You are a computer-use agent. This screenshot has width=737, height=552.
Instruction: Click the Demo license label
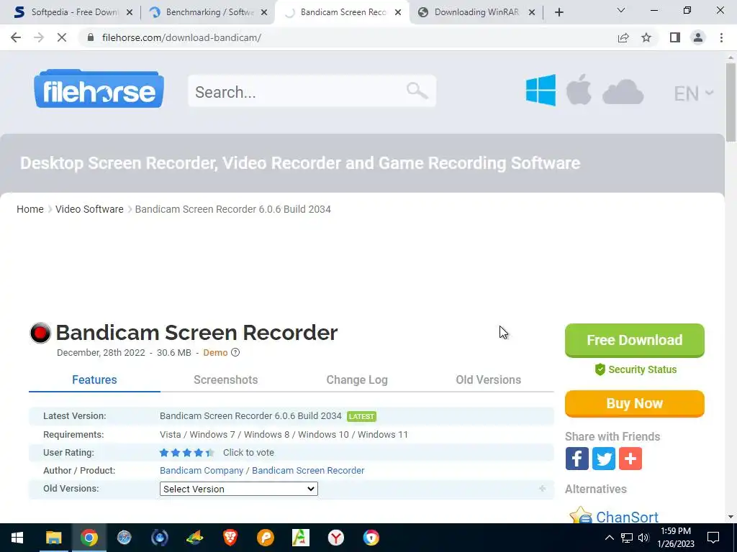click(215, 352)
